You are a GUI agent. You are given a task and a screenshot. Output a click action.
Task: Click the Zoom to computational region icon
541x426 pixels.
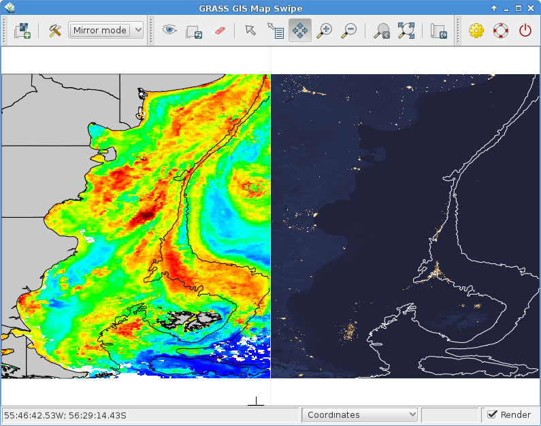click(406, 31)
